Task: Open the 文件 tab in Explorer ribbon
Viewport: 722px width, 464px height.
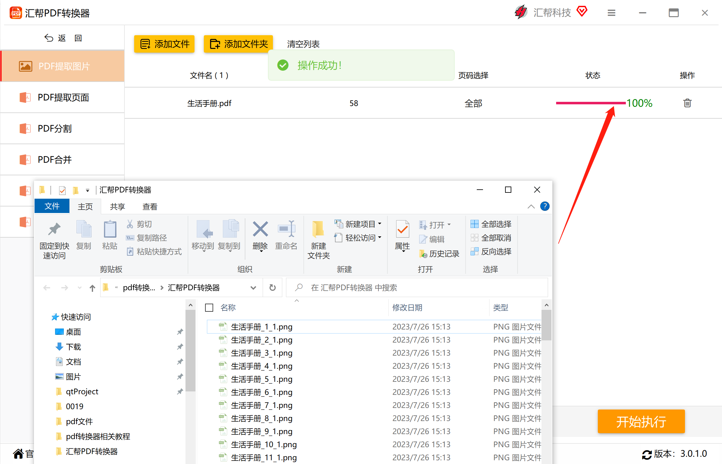Action: point(52,206)
